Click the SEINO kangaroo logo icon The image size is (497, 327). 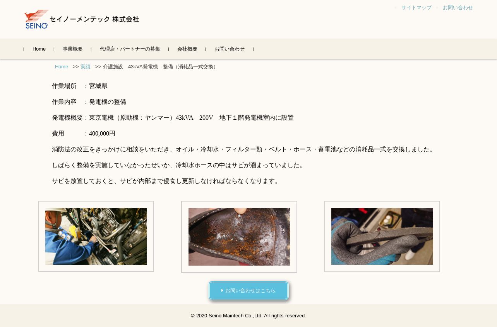[x=37, y=19]
